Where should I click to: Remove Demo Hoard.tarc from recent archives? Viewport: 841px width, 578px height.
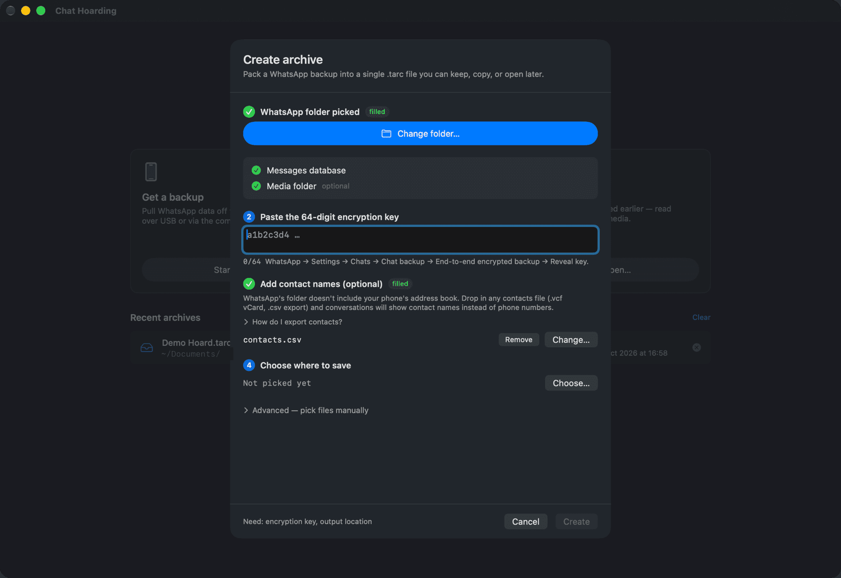click(x=696, y=347)
